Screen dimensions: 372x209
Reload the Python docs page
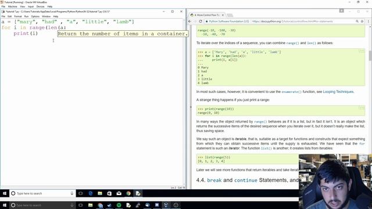pos(201,21)
